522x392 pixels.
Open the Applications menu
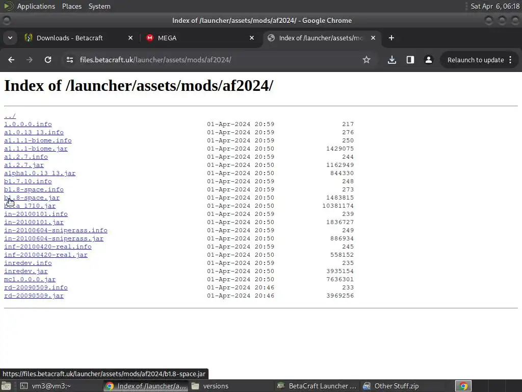tap(36, 6)
